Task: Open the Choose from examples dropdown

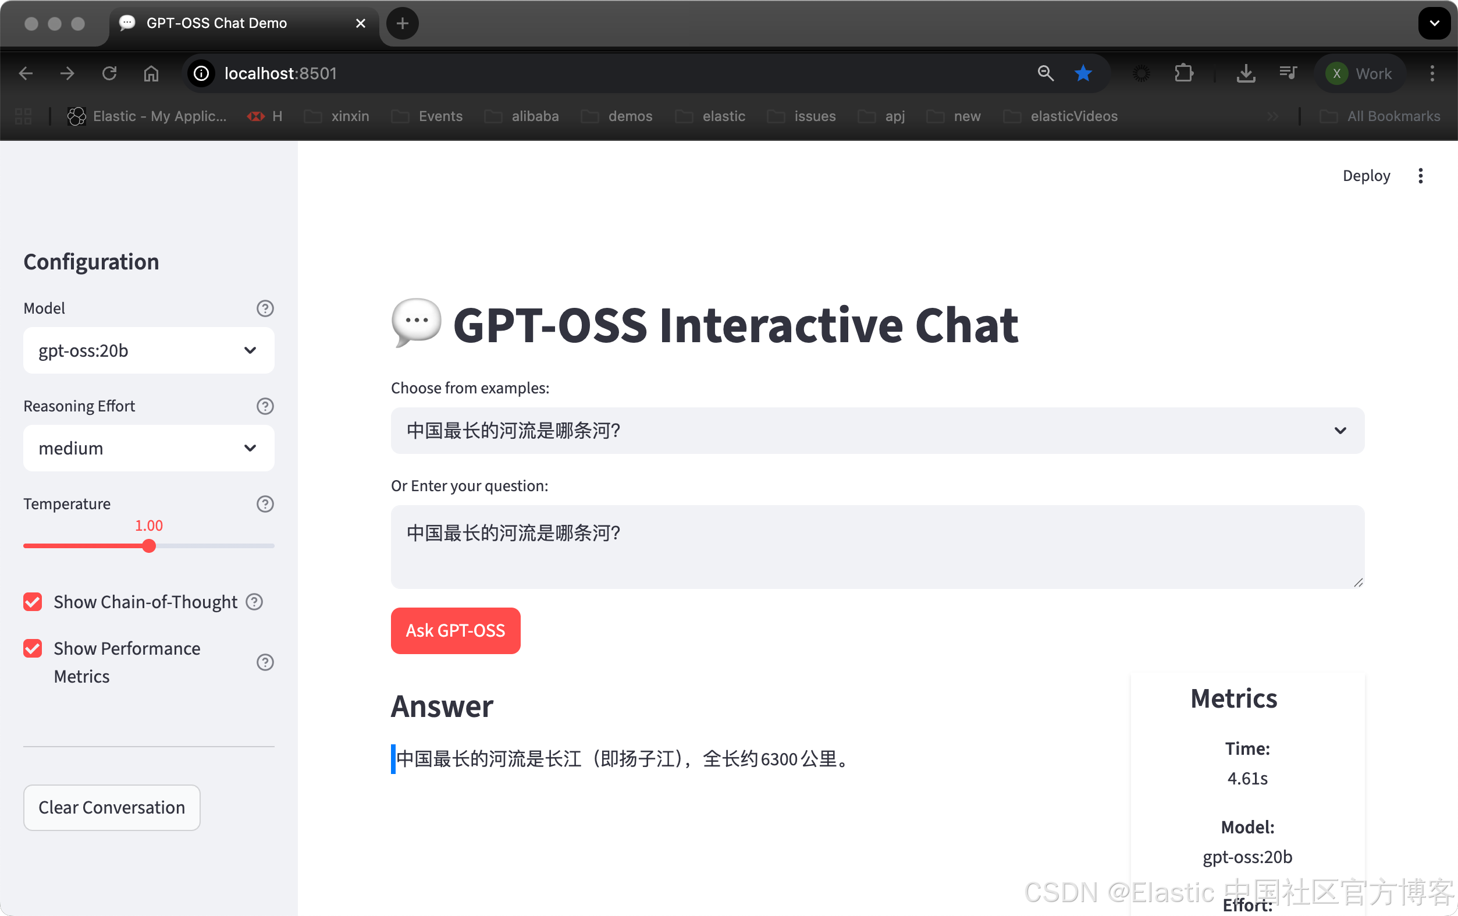Action: point(877,431)
